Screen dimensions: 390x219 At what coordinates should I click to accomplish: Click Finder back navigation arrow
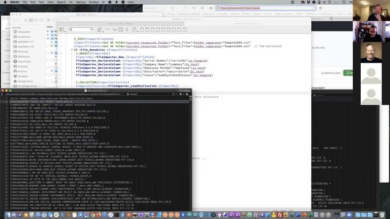(x=14, y=20)
